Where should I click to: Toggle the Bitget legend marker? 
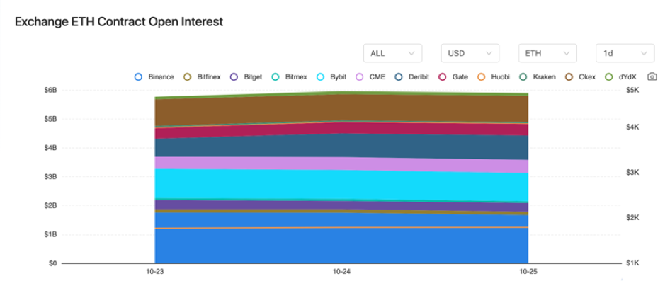(234, 77)
